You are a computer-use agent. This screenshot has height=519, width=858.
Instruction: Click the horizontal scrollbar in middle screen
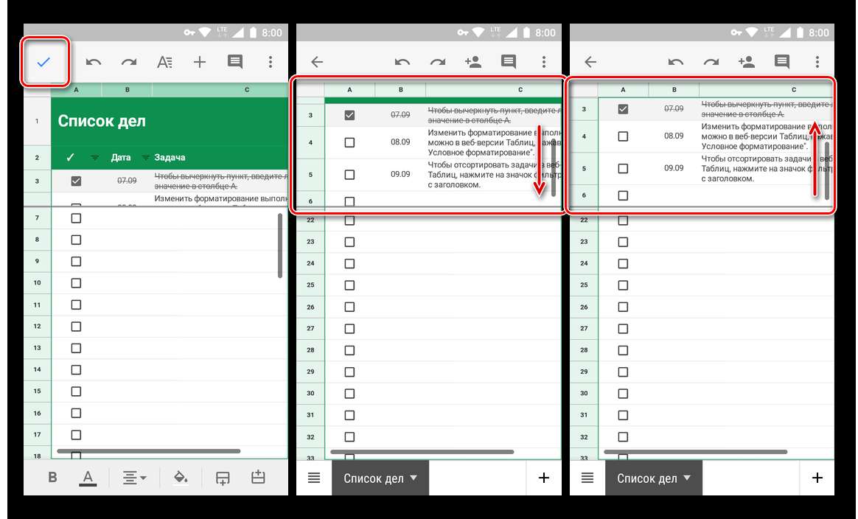(x=422, y=452)
